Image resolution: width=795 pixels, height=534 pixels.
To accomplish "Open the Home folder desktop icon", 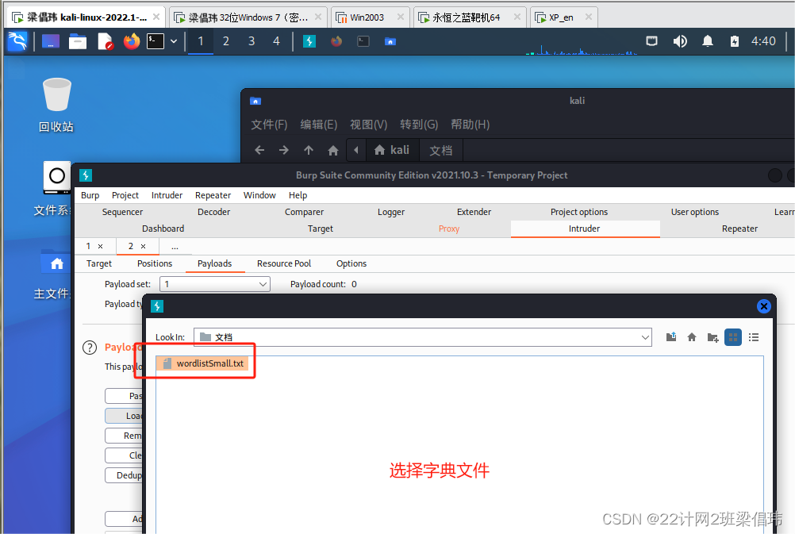I will [x=52, y=273].
